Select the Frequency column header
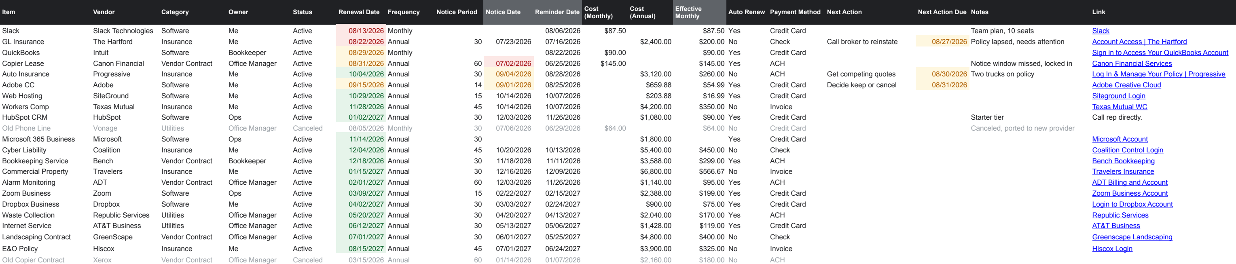Screen dimensions: 1236x264 click(x=403, y=12)
